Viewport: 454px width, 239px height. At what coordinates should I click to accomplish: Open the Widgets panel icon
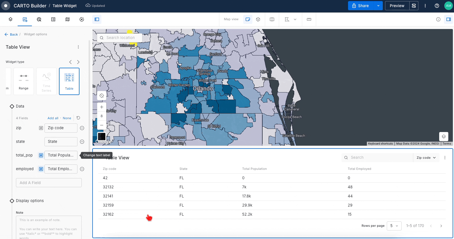pos(25,19)
